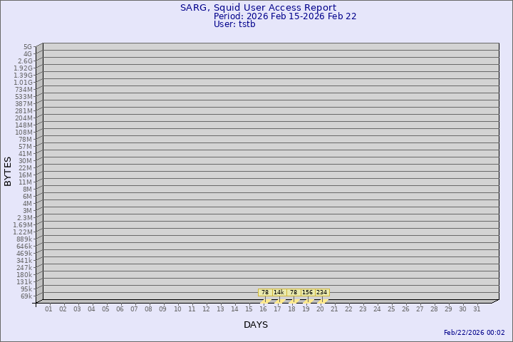Image resolution: width=513 pixels, height=342 pixels.
Task: Click day 01 on the x-axis
Action: [x=48, y=309]
